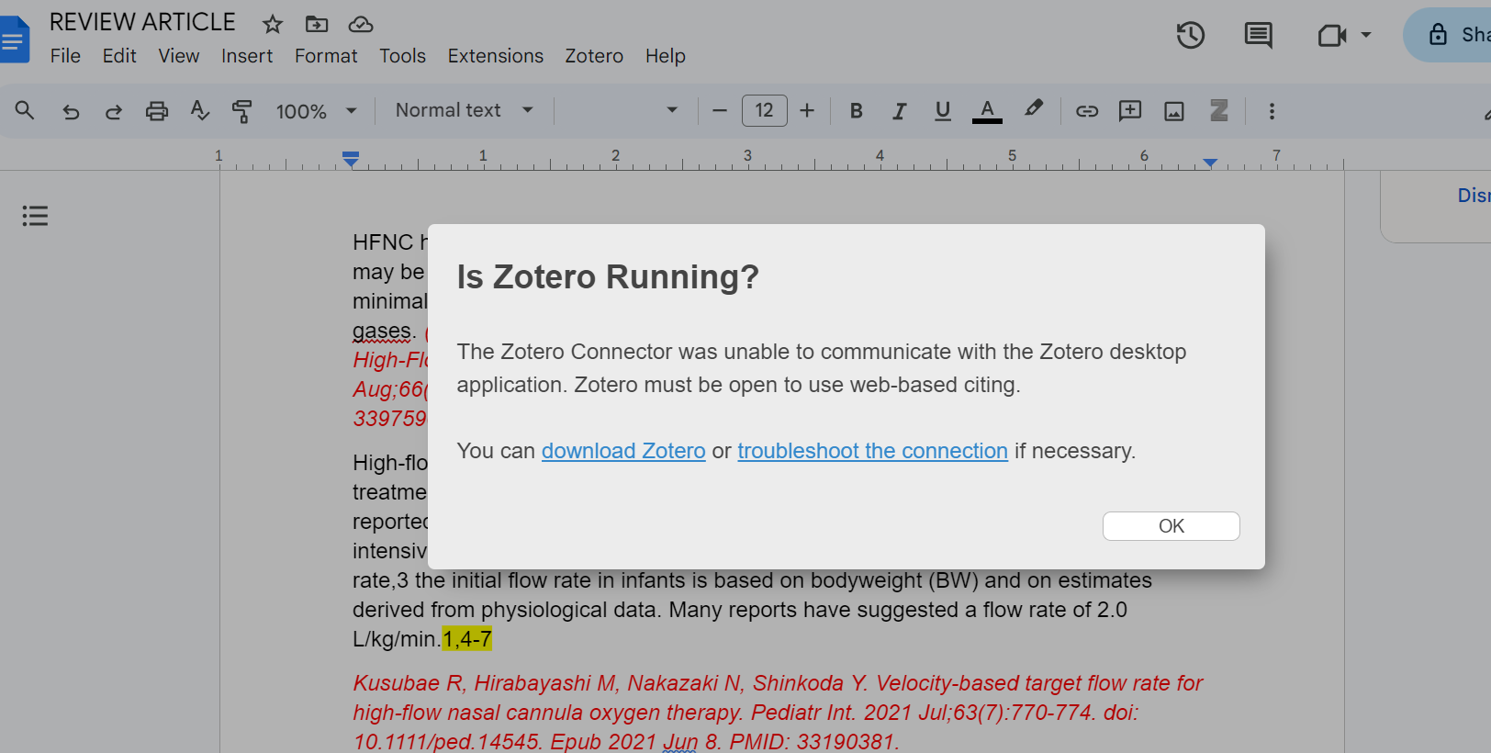Click the troubleshoot the connection link
Screen dimensions: 1491x753
point(872,451)
